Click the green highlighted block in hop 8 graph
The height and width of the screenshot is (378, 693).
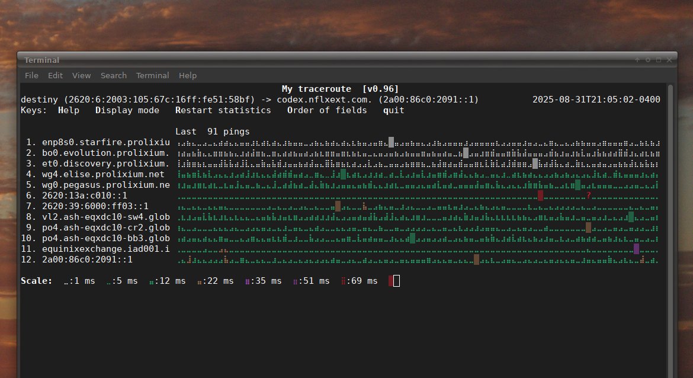(x=631, y=217)
